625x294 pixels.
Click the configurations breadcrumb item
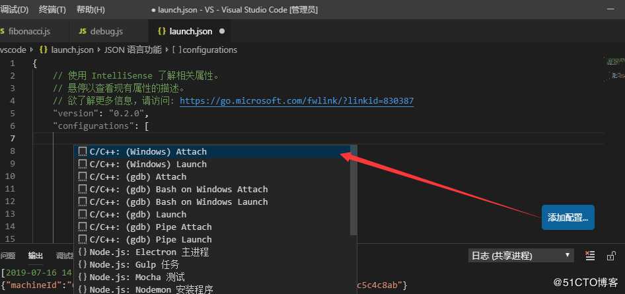205,50
